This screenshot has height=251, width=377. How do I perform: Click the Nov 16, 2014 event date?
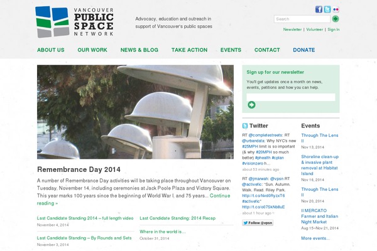point(312,179)
